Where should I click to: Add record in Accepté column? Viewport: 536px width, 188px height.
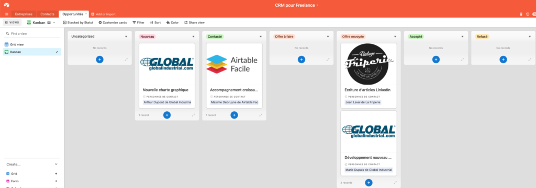click(x=436, y=60)
